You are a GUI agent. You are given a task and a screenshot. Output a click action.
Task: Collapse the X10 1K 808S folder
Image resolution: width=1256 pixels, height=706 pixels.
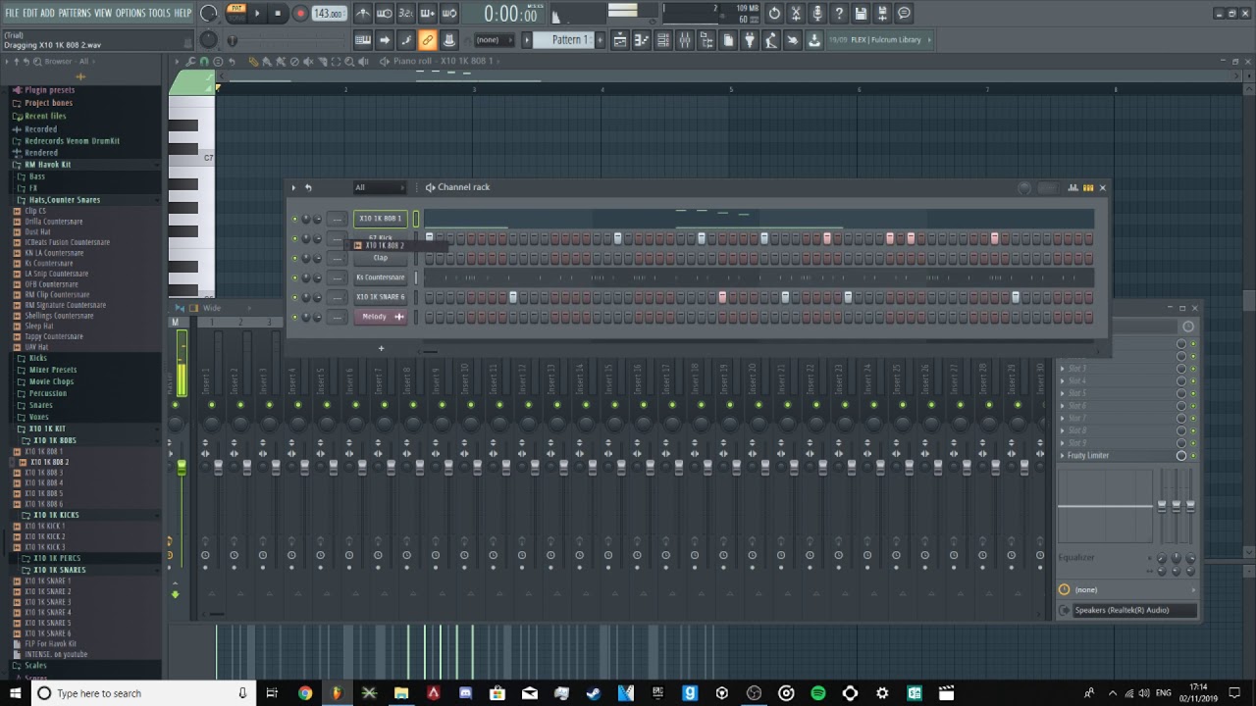(54, 440)
